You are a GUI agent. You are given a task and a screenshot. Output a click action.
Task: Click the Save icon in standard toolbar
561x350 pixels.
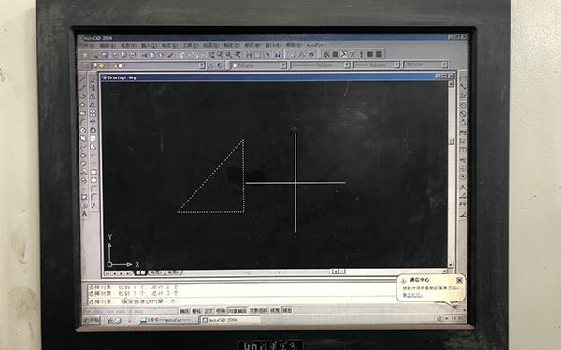pos(104,55)
